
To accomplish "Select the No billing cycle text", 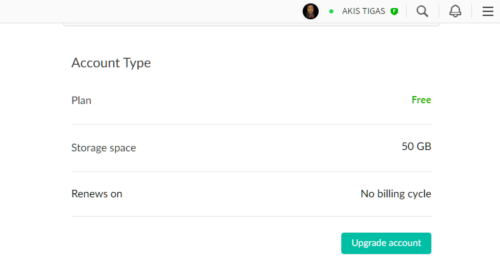I will [x=396, y=193].
